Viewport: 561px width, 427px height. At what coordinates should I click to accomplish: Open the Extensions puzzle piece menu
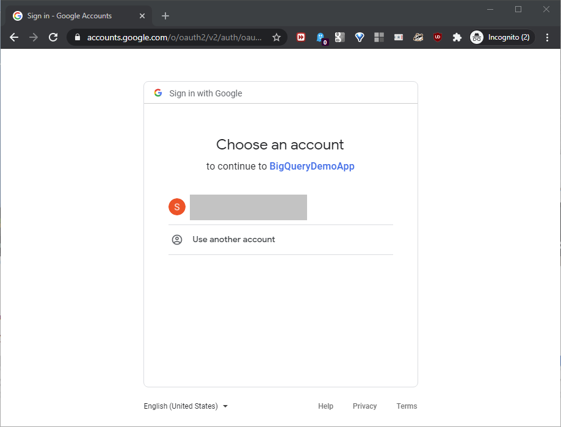click(x=457, y=37)
